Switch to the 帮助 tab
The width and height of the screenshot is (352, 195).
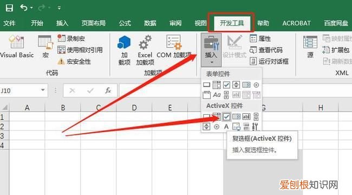tap(263, 23)
